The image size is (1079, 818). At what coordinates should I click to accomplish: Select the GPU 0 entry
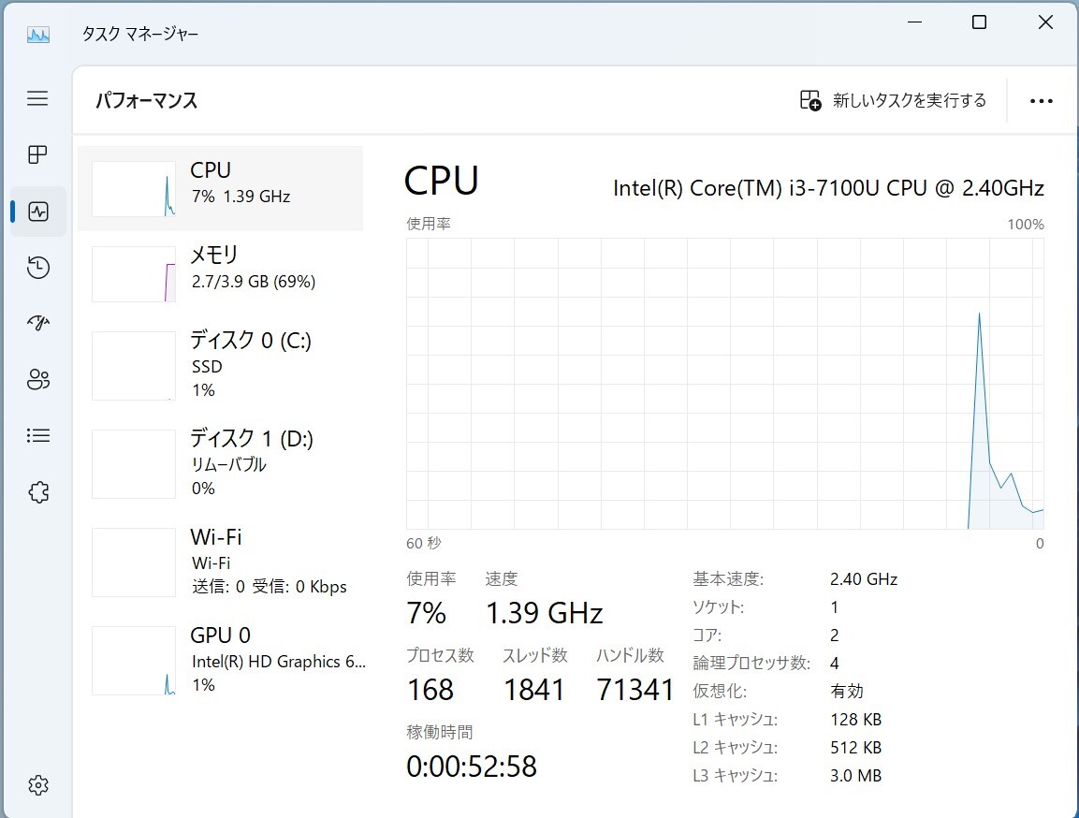point(220,660)
